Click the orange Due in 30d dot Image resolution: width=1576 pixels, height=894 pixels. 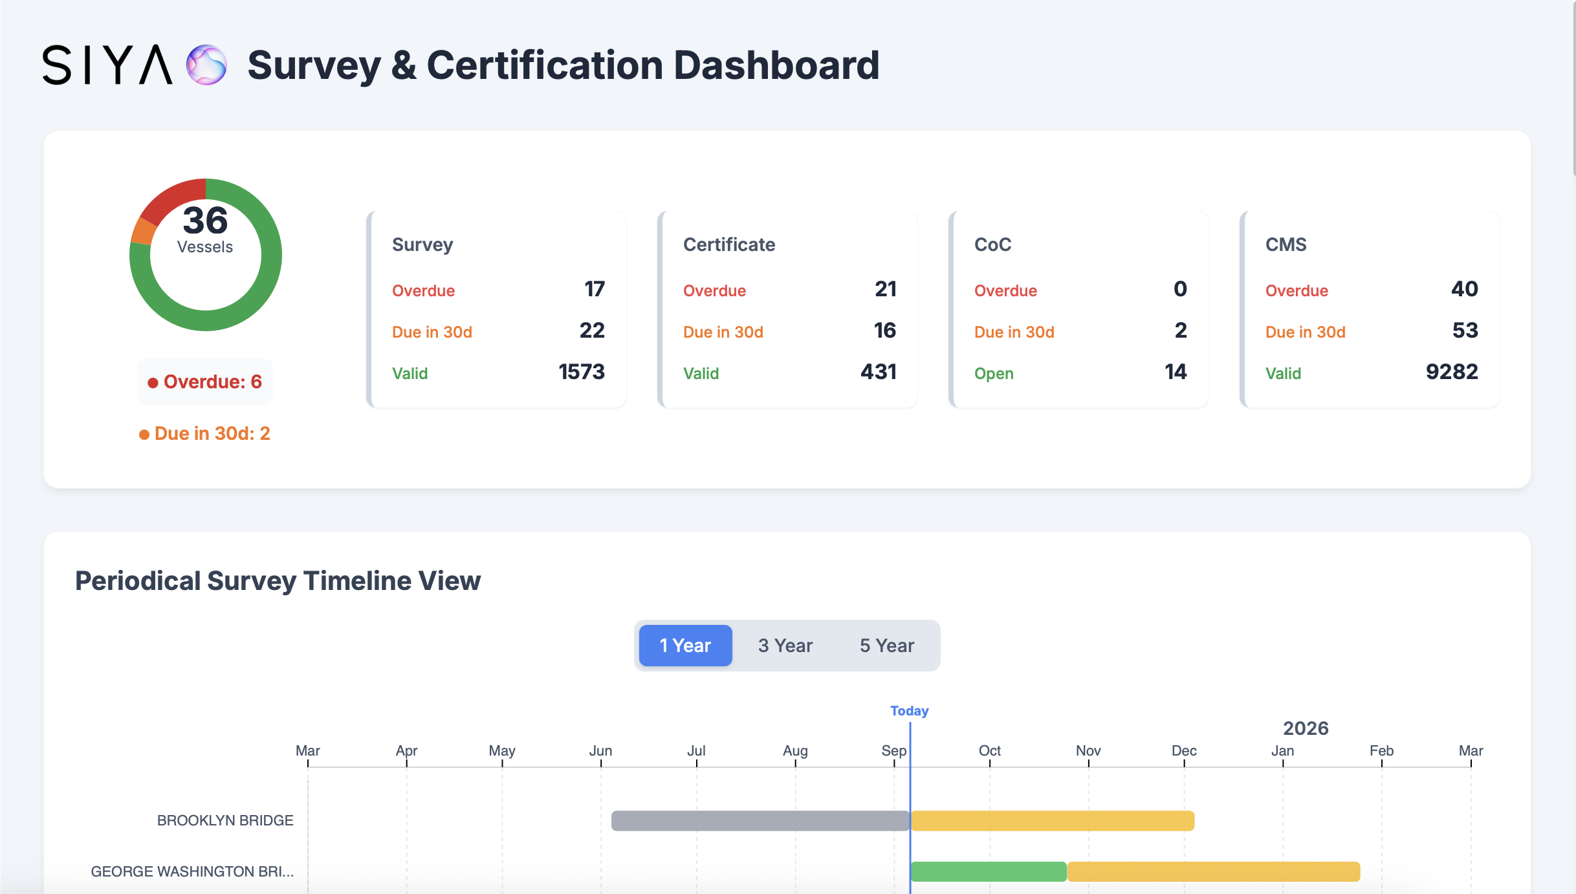coord(144,433)
